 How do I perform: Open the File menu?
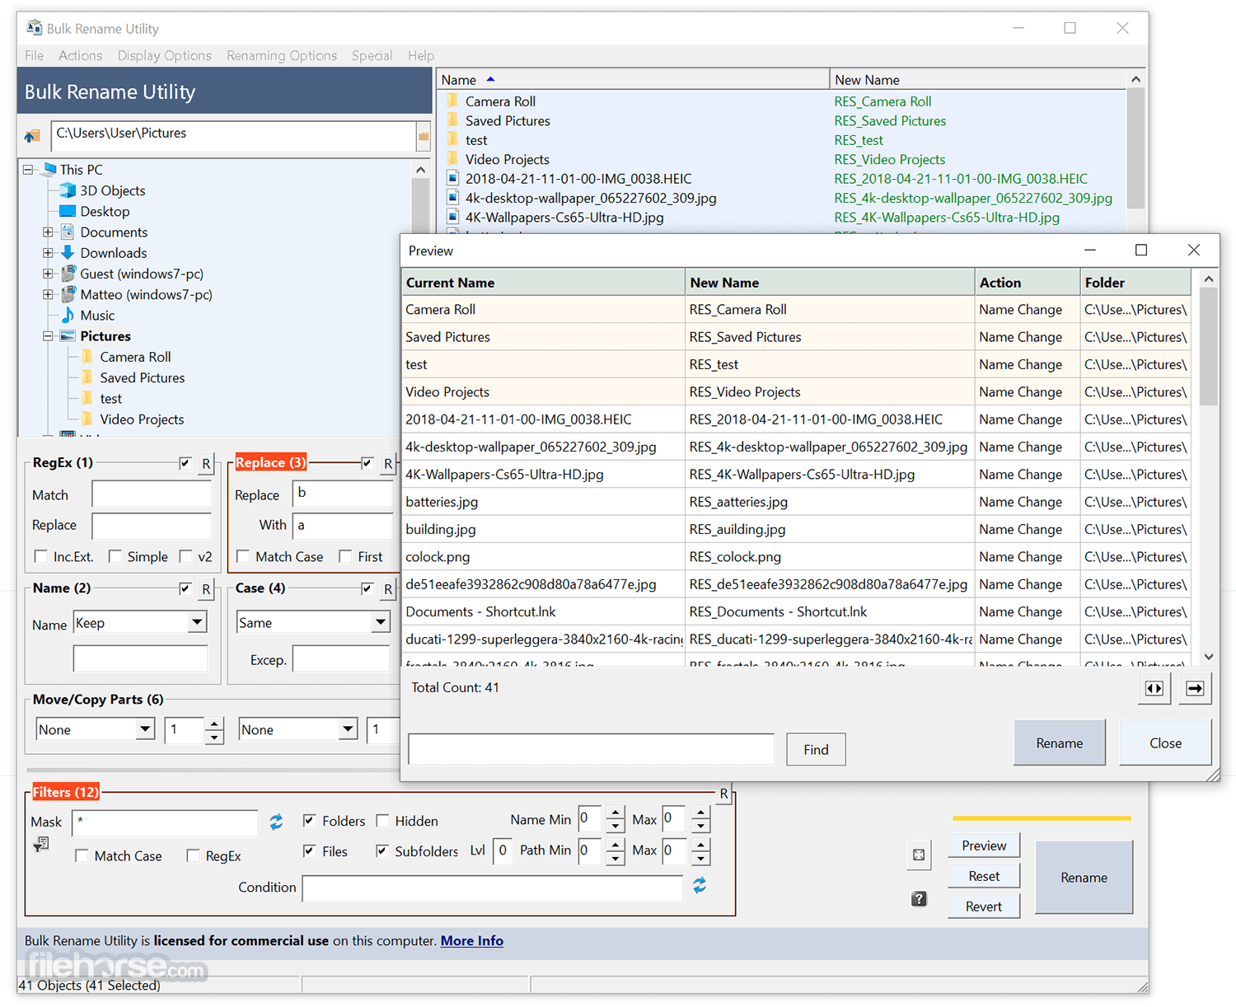point(35,55)
